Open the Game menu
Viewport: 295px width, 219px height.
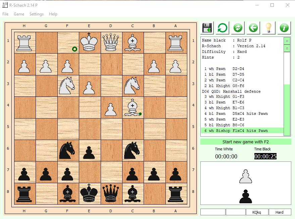click(19, 14)
